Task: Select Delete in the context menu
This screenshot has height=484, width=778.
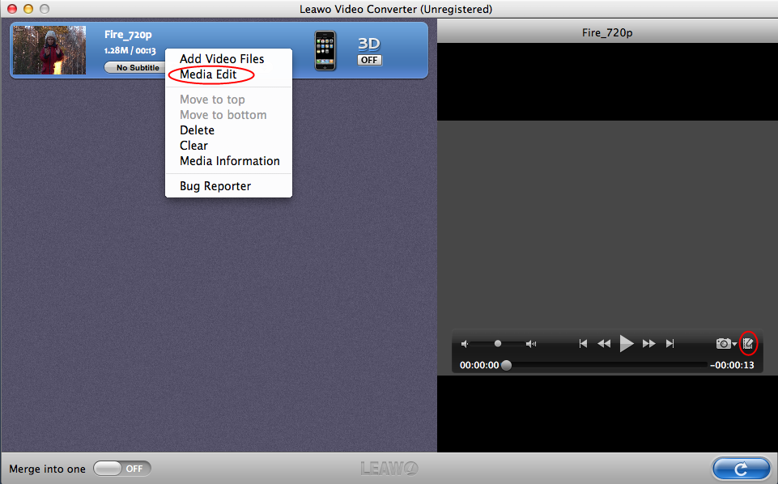Action: click(197, 130)
